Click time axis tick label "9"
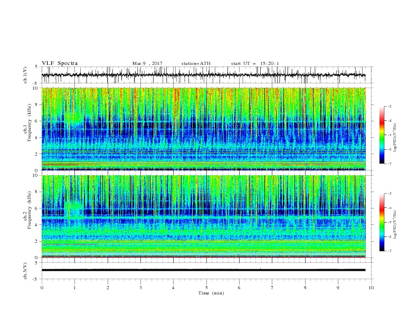The width and height of the screenshot is (418, 323). click(338, 288)
